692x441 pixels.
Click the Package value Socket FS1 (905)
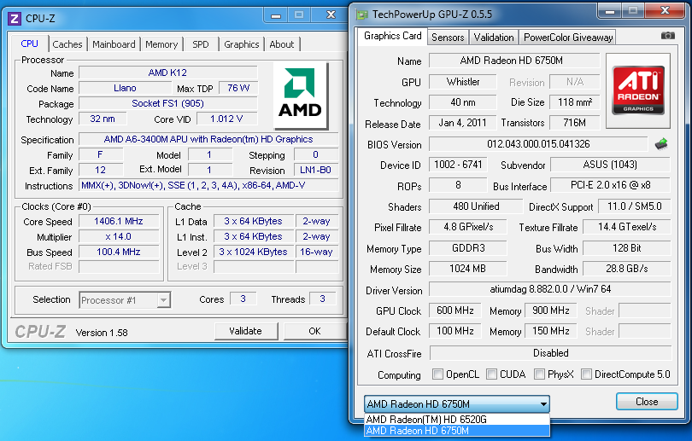tap(168, 103)
